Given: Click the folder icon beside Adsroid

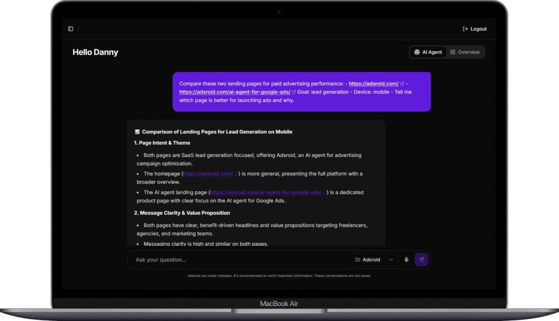Looking at the screenshot, I should click(x=358, y=260).
